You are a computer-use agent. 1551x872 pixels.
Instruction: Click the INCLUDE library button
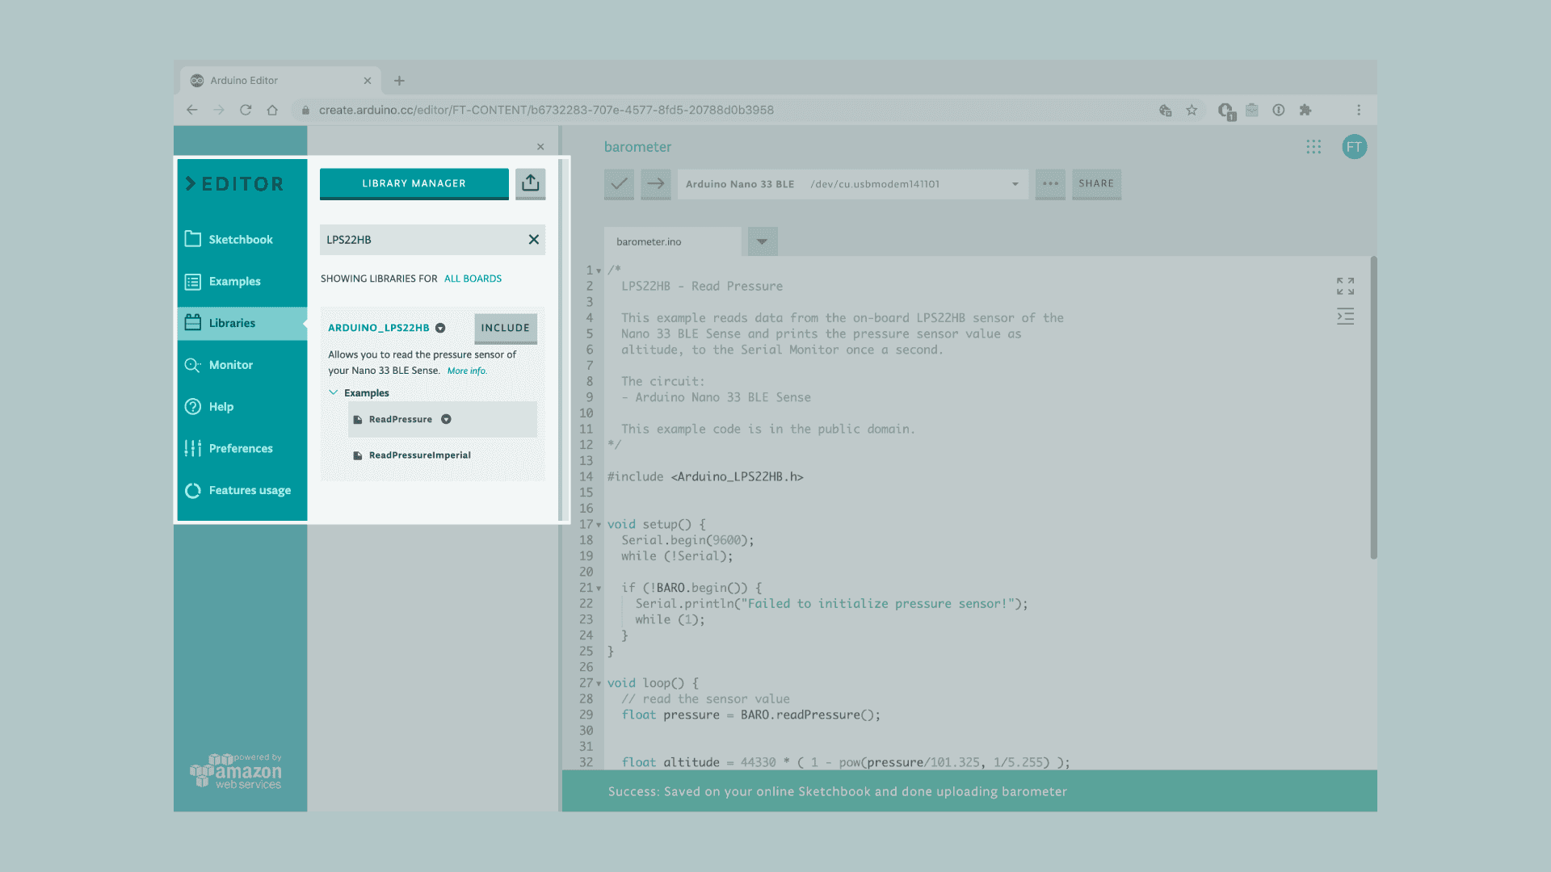pyautogui.click(x=505, y=328)
